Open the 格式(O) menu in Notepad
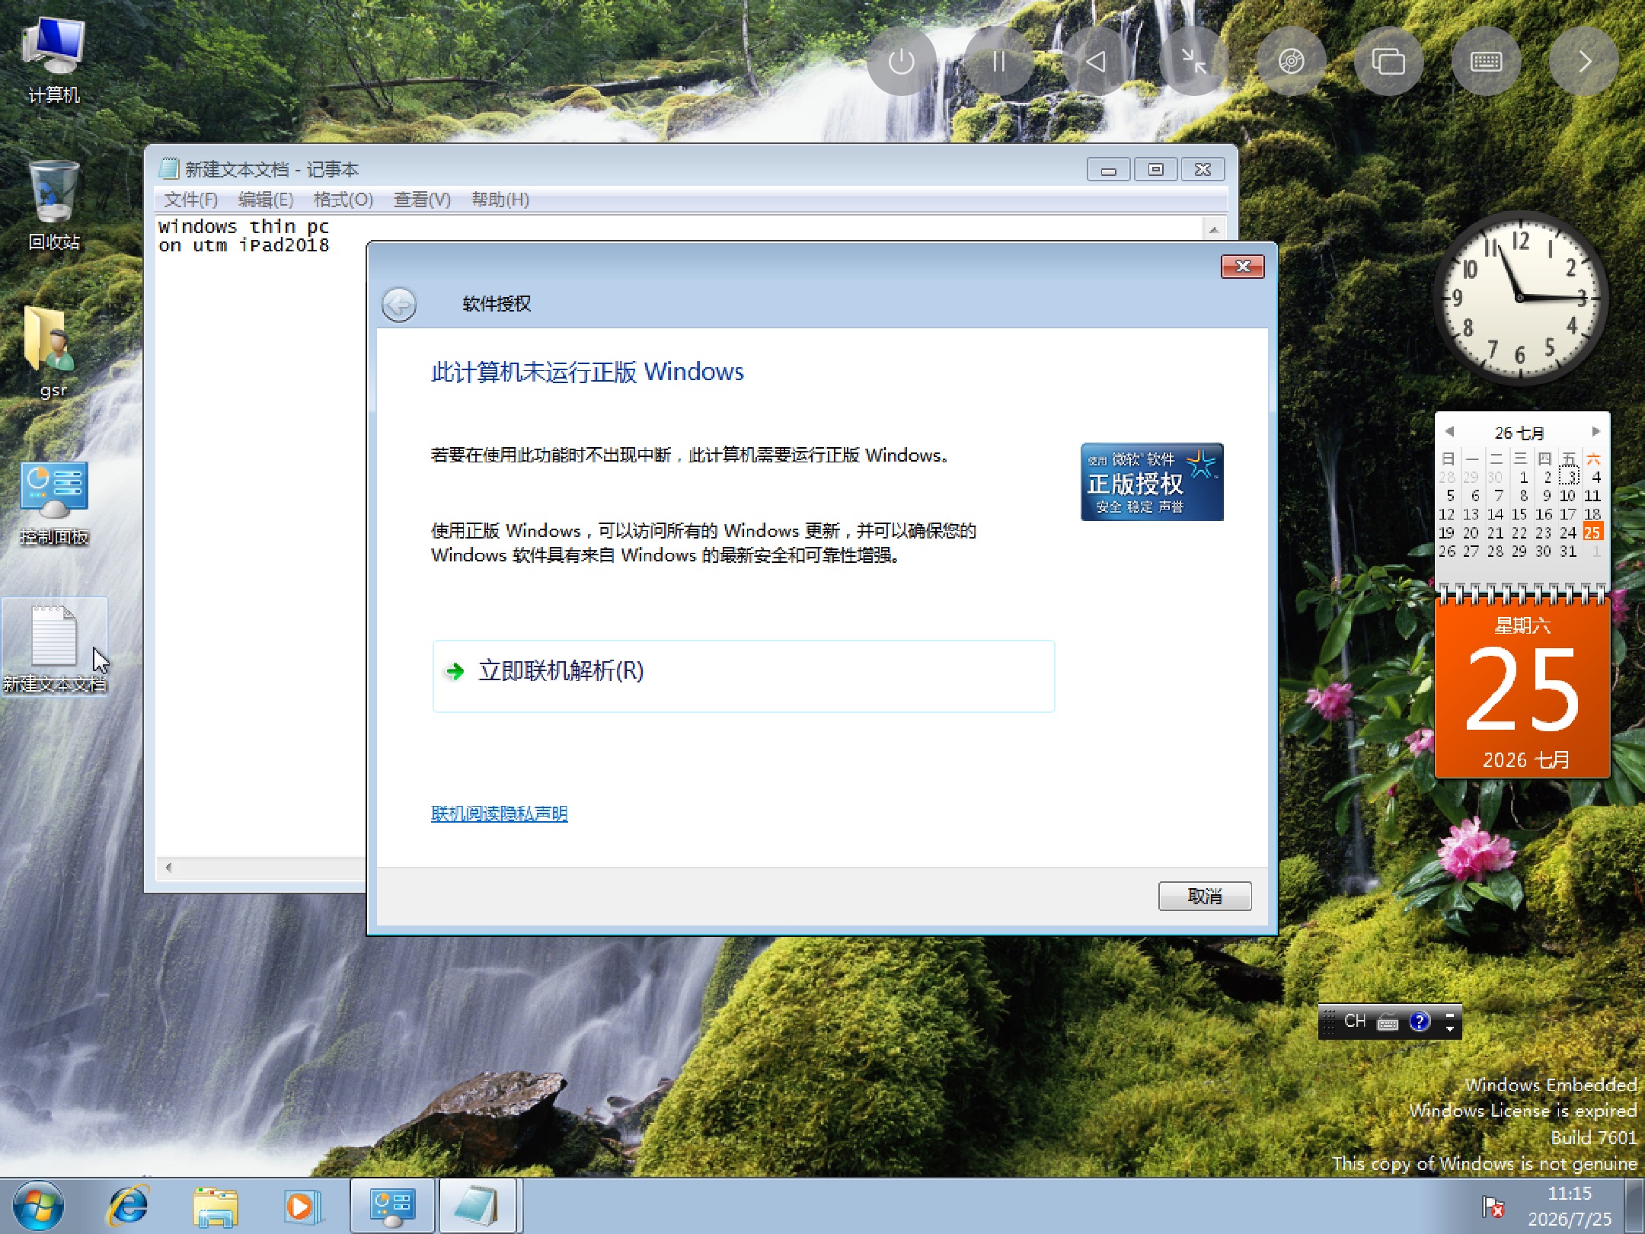Viewport: 1645px width, 1234px height. point(343,200)
